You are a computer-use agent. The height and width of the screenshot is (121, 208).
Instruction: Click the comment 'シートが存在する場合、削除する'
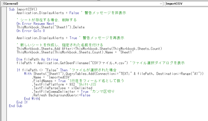[47, 20]
